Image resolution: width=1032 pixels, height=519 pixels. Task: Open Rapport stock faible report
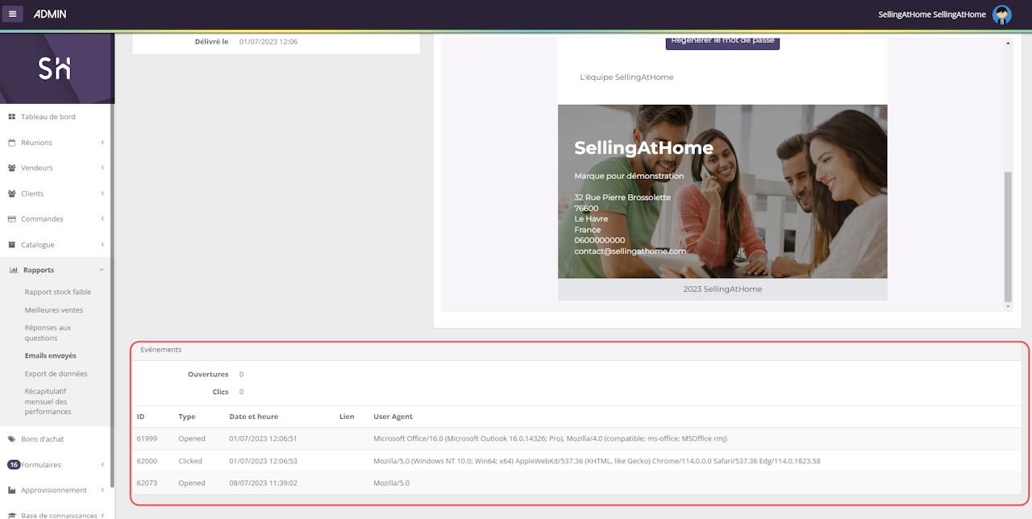coord(57,292)
